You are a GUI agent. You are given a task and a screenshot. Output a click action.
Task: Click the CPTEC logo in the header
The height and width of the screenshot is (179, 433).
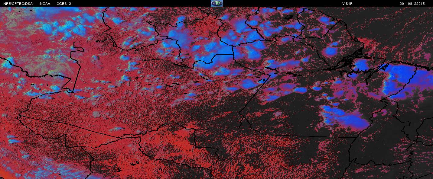[x=217, y=3]
